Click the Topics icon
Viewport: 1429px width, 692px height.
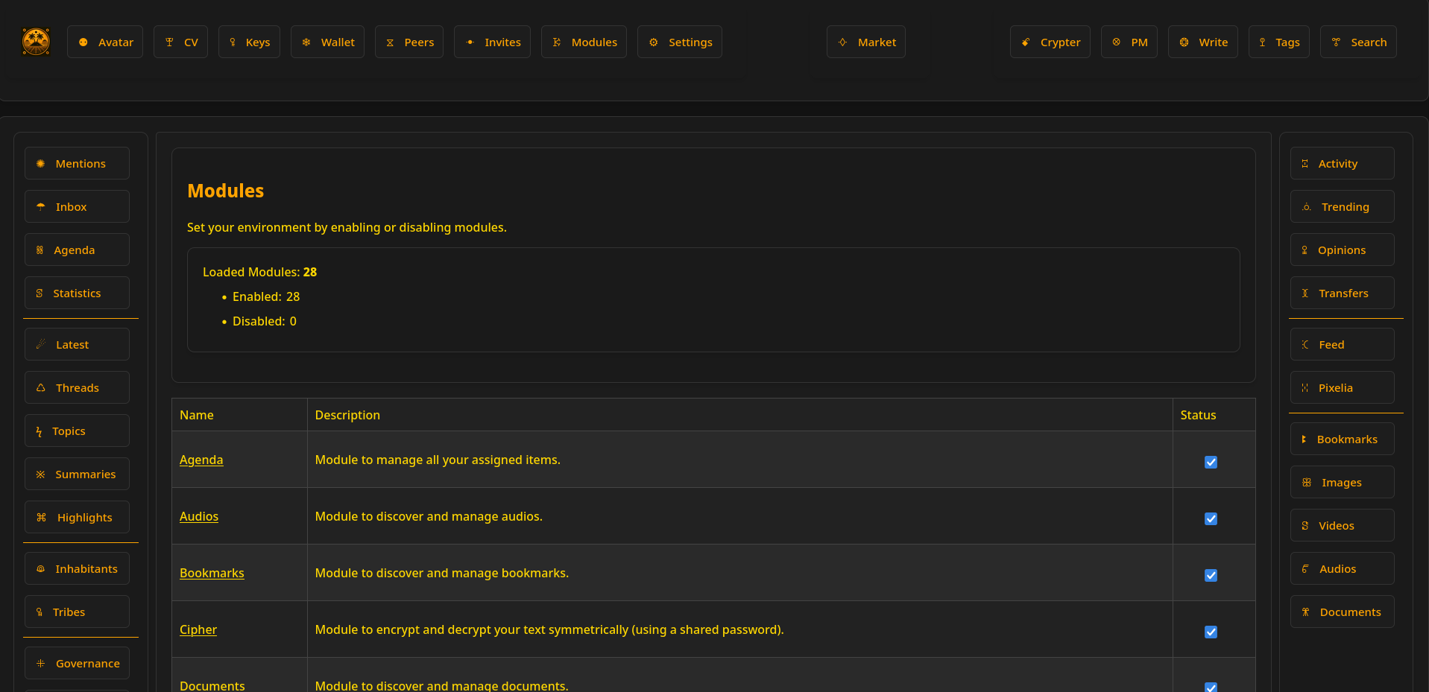40,431
